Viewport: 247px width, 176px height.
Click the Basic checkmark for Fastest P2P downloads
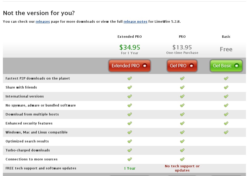[226, 78]
